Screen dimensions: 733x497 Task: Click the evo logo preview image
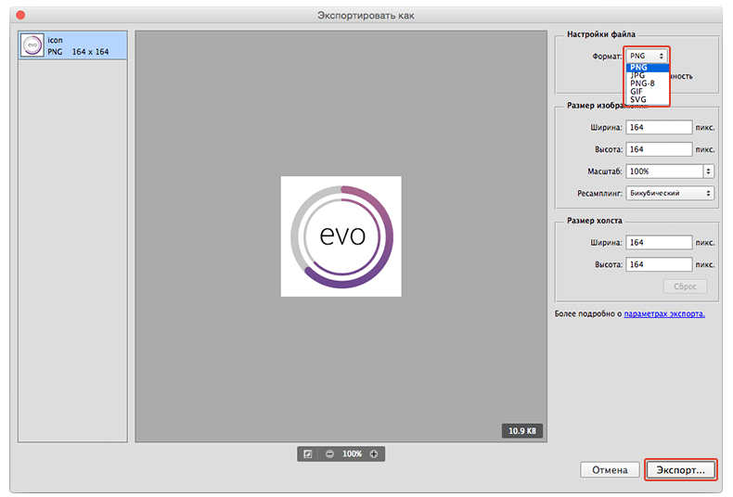pos(341,236)
